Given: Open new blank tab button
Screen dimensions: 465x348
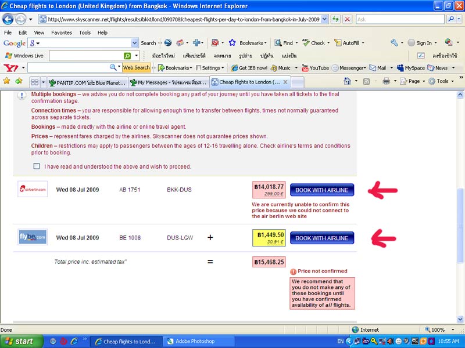Looking at the screenshot, I should pos(298,82).
